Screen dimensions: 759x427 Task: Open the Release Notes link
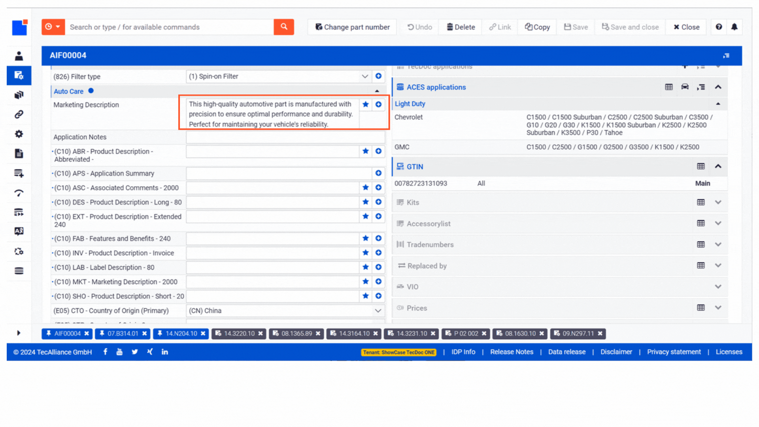[512, 352]
